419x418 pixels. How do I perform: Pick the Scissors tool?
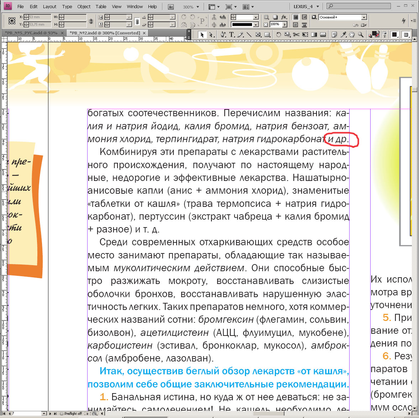(296, 34)
